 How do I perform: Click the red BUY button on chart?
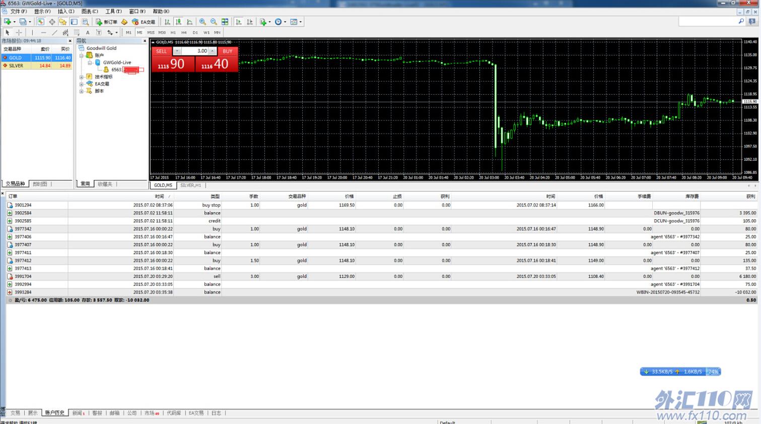coord(228,51)
